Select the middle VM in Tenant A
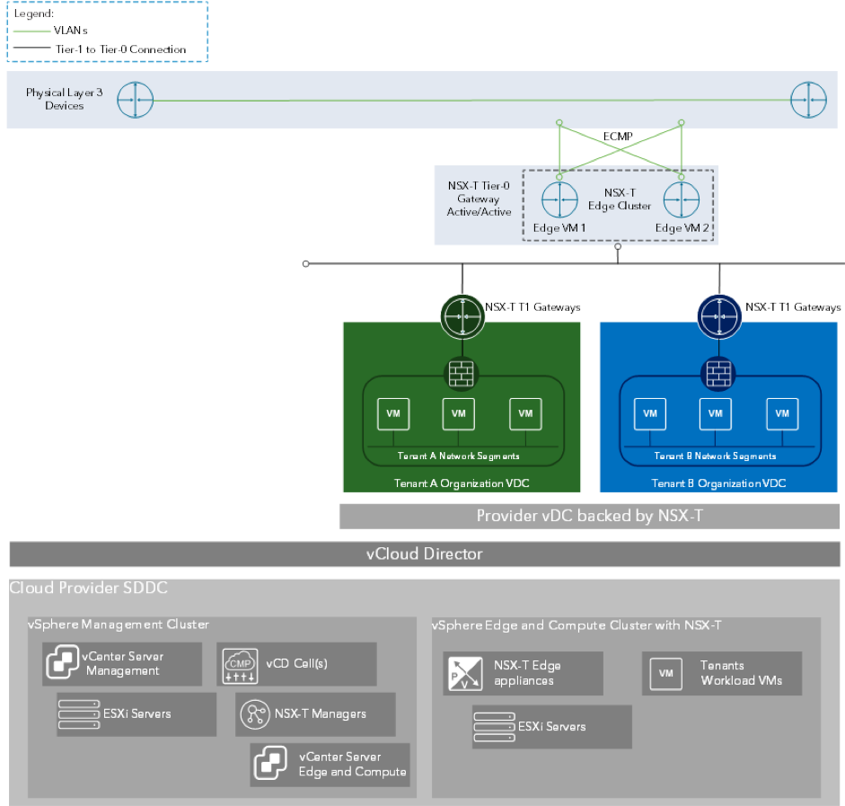 (459, 413)
